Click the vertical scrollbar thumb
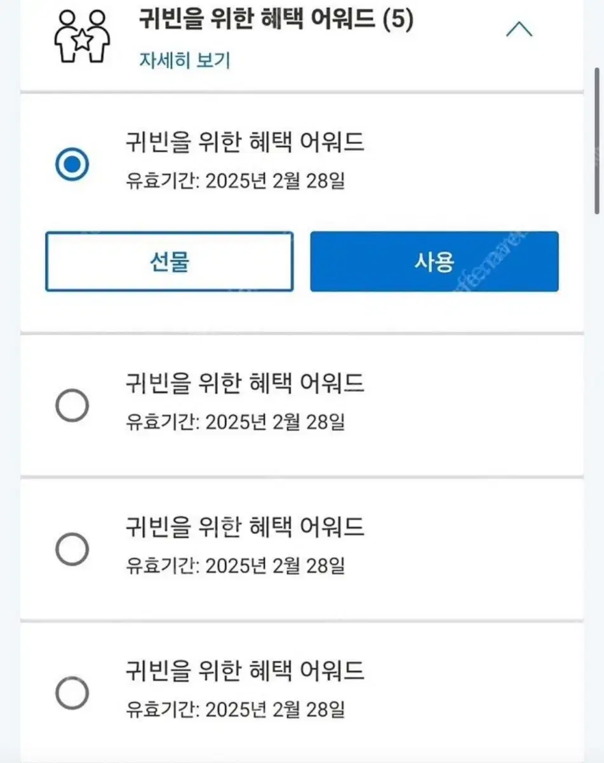This screenshot has height=763, width=604. [x=598, y=140]
